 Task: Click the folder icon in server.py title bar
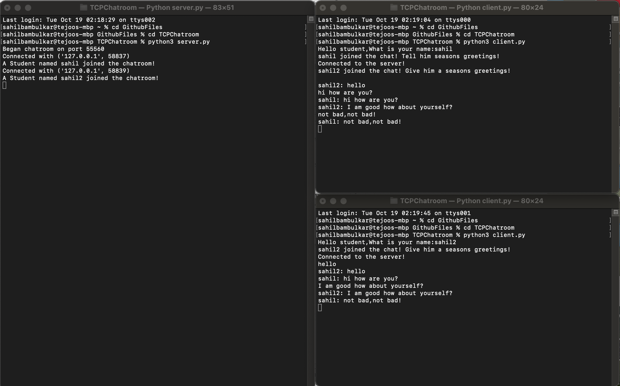(83, 8)
